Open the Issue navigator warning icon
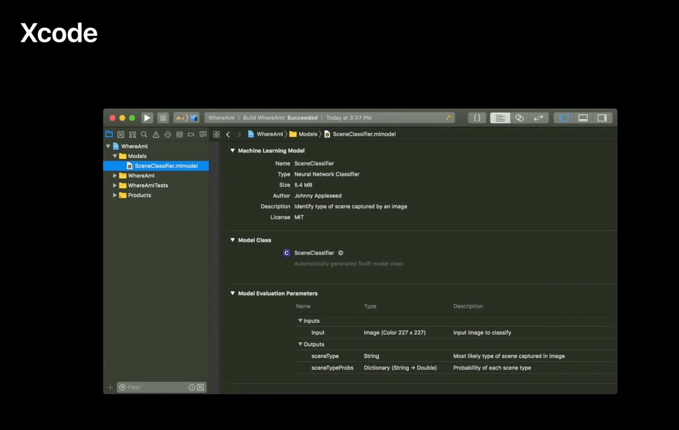 click(156, 134)
